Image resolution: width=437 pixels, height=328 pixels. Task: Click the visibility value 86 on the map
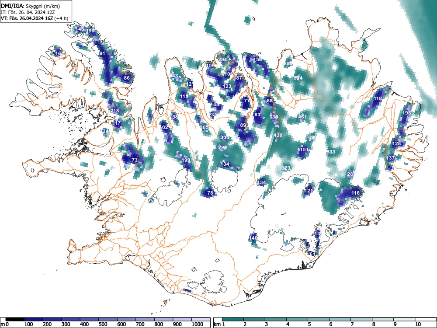[127, 78]
